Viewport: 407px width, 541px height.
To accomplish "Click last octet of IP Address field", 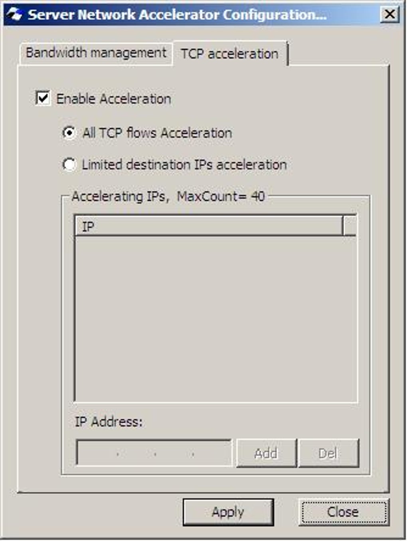I will pyautogui.click(x=211, y=453).
